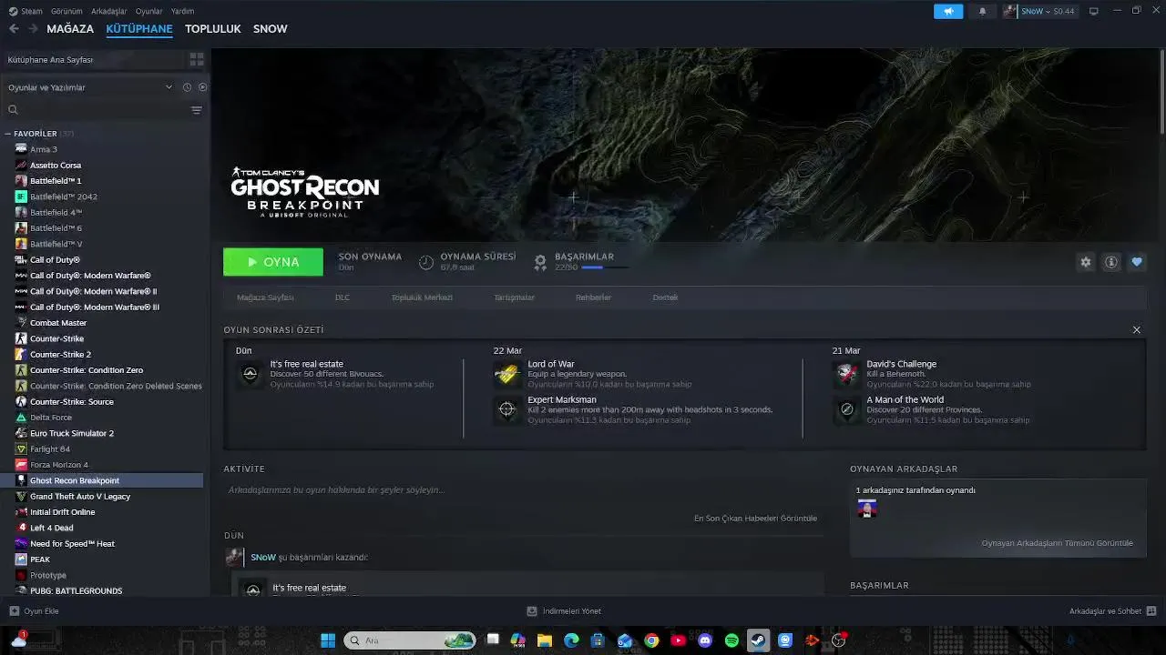Open the SNOW profile tab
This screenshot has height=655, width=1166.
270,28
